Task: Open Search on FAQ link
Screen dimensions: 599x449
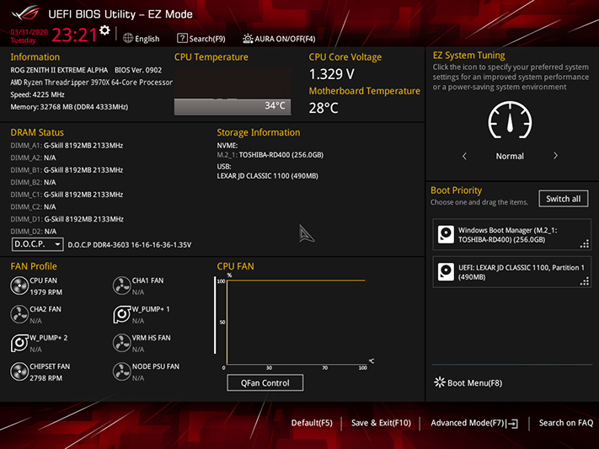Action: tap(566, 423)
